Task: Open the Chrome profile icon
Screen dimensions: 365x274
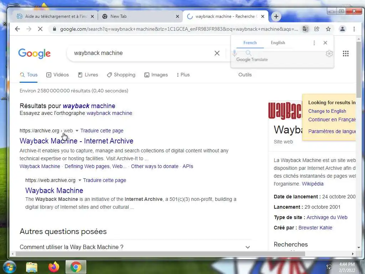Action: click(343, 29)
